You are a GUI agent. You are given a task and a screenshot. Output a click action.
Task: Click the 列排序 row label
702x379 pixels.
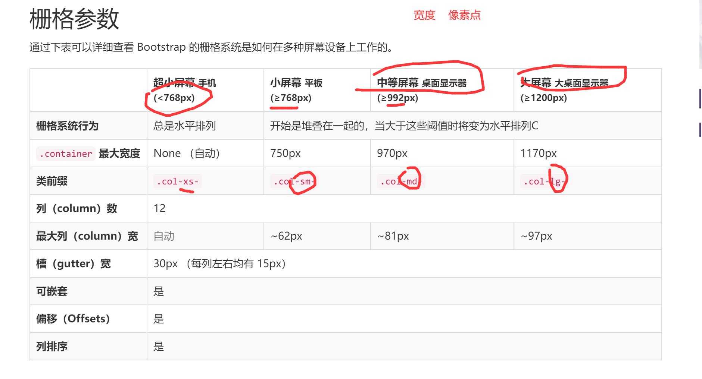coord(52,346)
